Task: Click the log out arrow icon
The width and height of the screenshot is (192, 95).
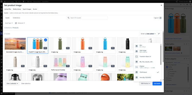Action: coord(161,18)
